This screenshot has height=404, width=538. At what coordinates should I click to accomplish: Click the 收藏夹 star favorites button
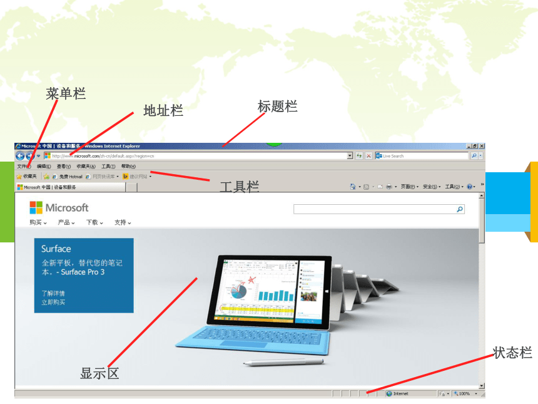(x=26, y=177)
